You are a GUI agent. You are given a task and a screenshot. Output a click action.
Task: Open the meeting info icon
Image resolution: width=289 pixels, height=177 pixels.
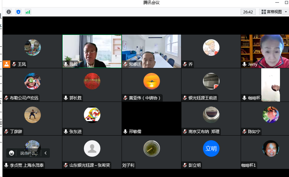pos(9,12)
